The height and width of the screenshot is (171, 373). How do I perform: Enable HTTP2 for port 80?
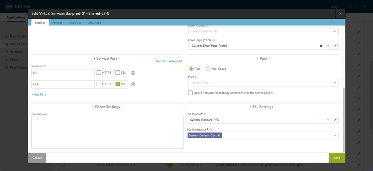point(99,73)
